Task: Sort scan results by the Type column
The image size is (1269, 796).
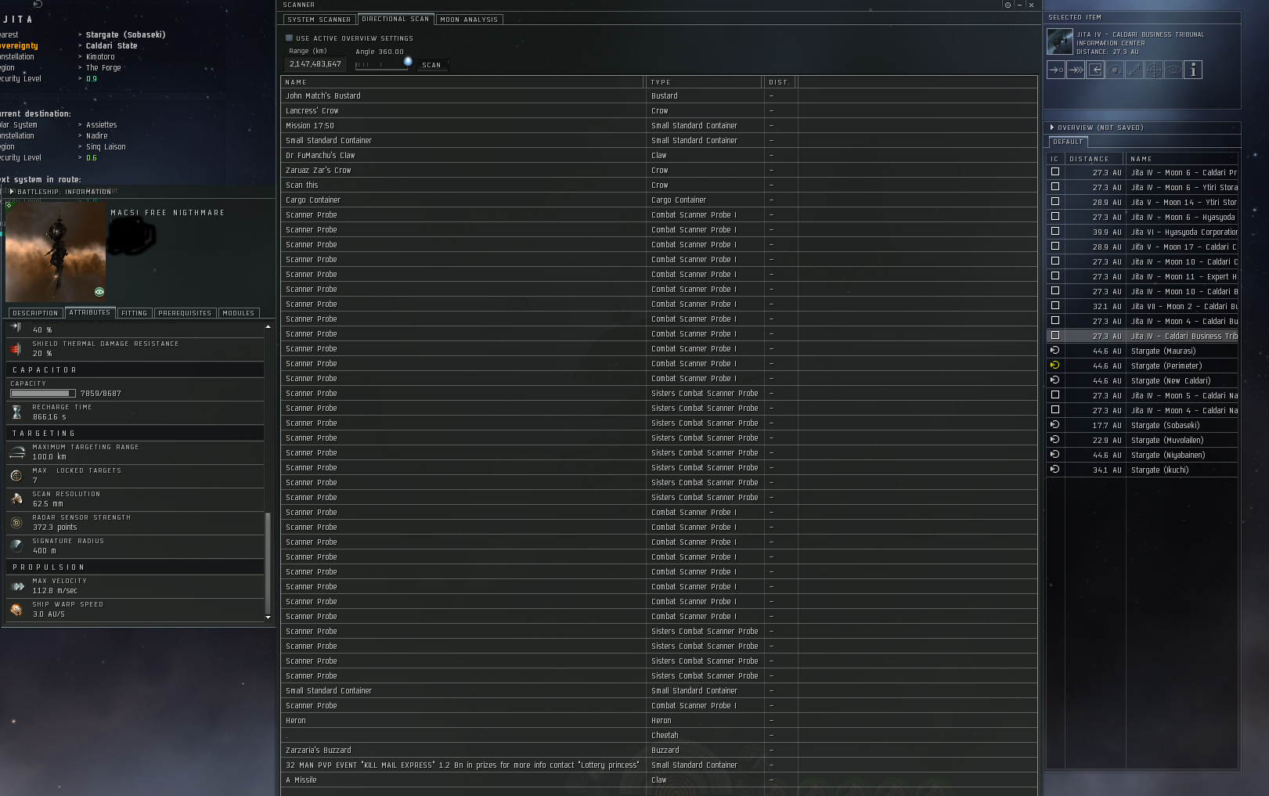Action: coord(704,82)
